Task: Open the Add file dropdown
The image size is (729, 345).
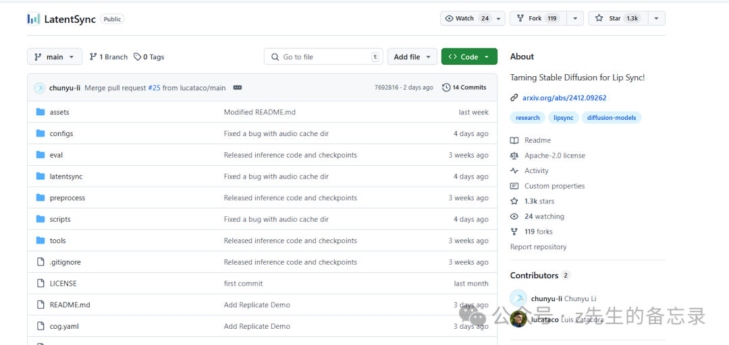Action: 412,57
